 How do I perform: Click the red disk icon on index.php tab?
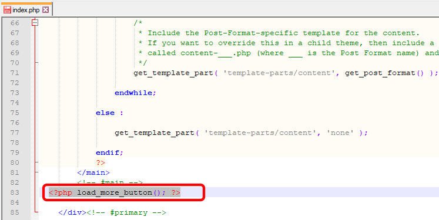pos(7,10)
